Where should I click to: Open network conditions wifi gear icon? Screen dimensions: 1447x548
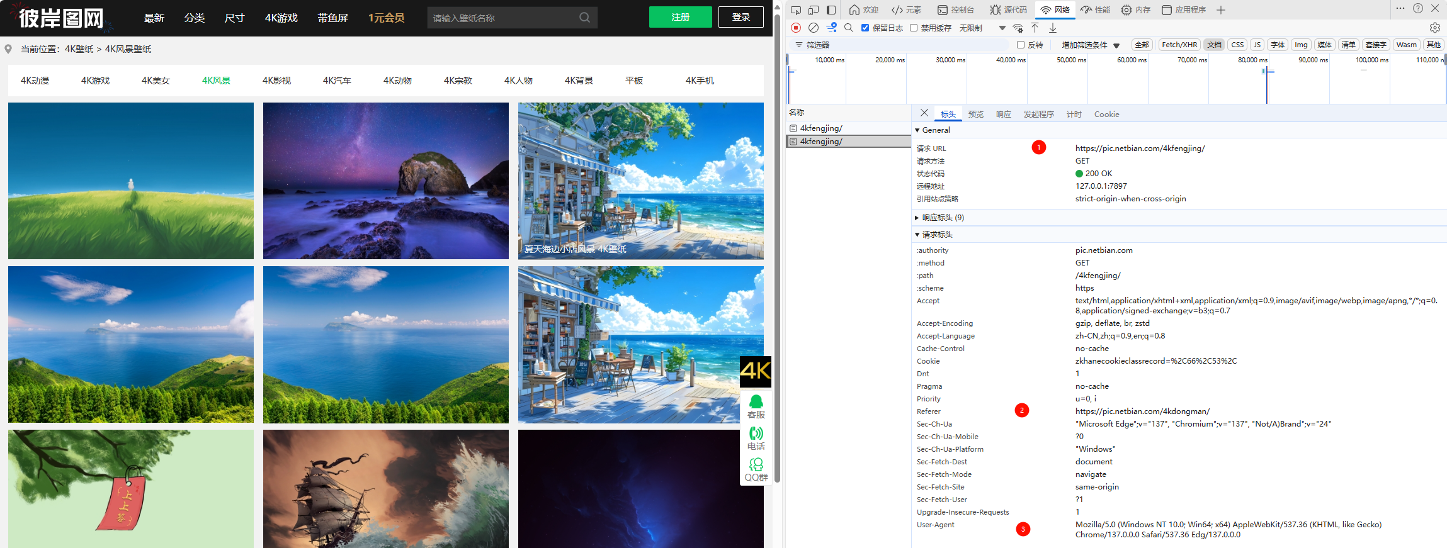coord(1018,28)
